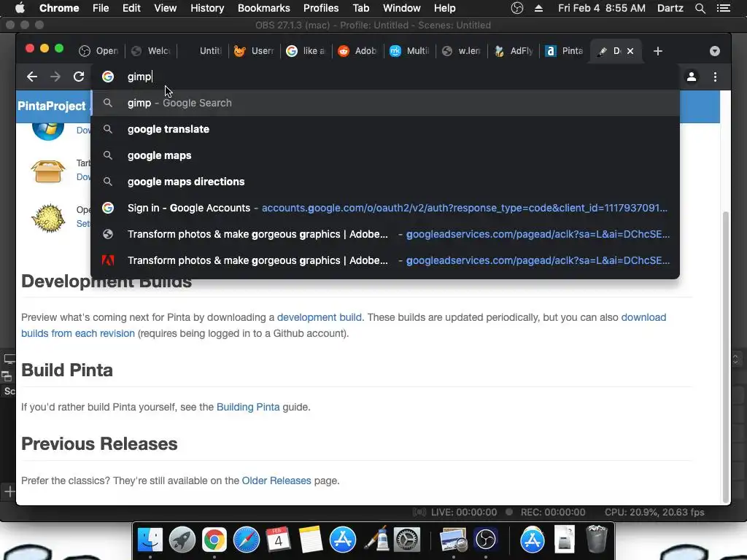
Task: Click the address bar containing gimp
Action: coord(385,77)
